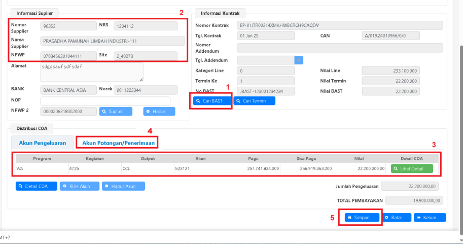Click the green Lihat Detail button
Screen dimensions: 463x244
tap(412, 168)
